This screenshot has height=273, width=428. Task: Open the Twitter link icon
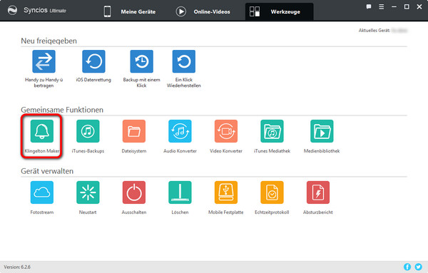(x=418, y=267)
